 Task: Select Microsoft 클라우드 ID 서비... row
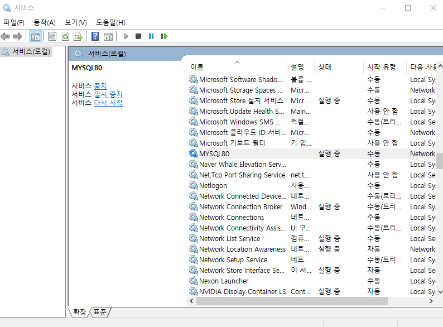pos(312,133)
